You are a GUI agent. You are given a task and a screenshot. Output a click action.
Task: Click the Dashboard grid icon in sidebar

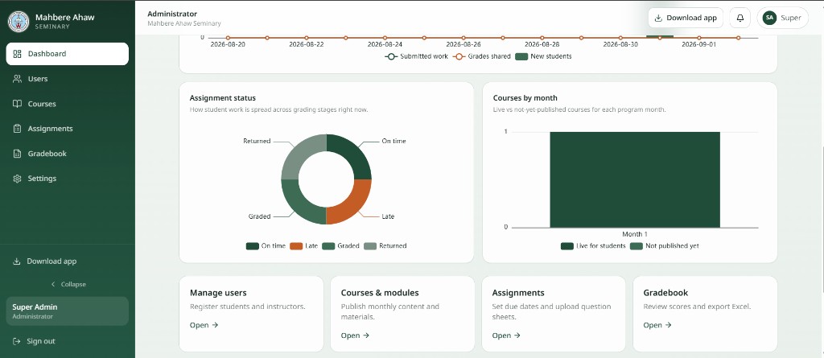click(x=18, y=54)
